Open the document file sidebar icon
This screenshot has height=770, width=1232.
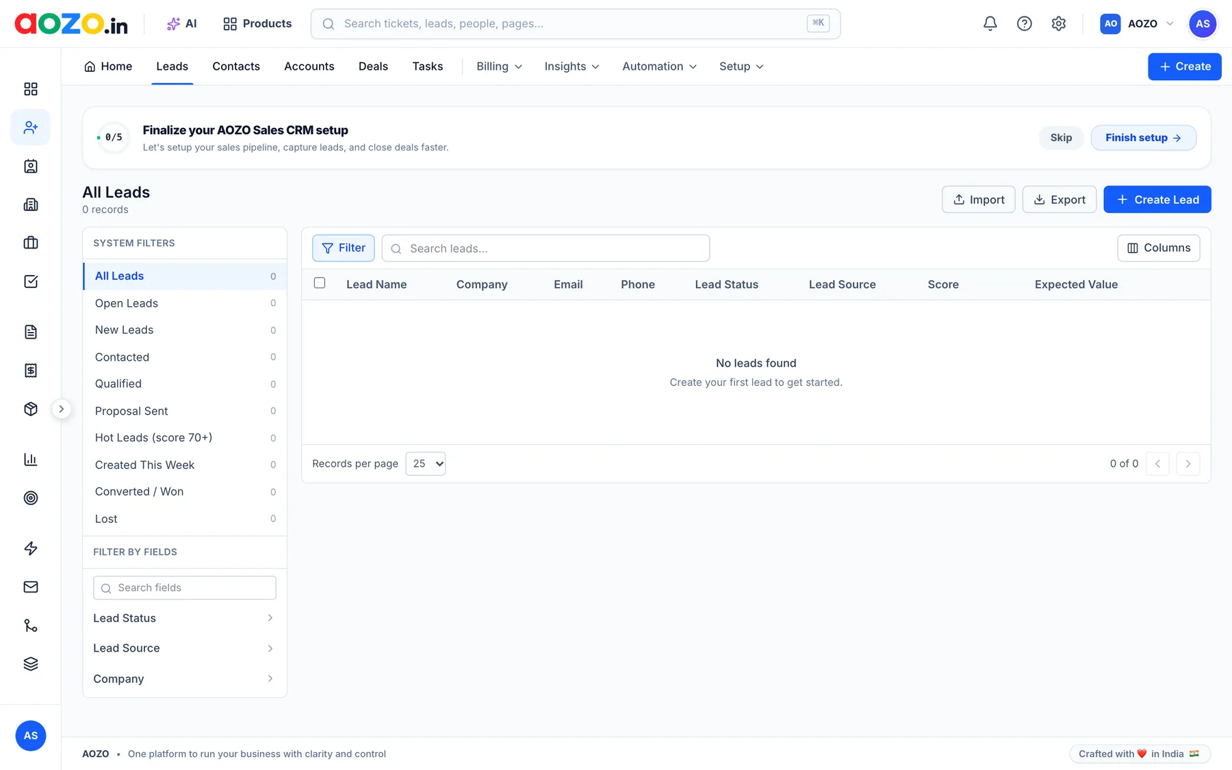(31, 332)
